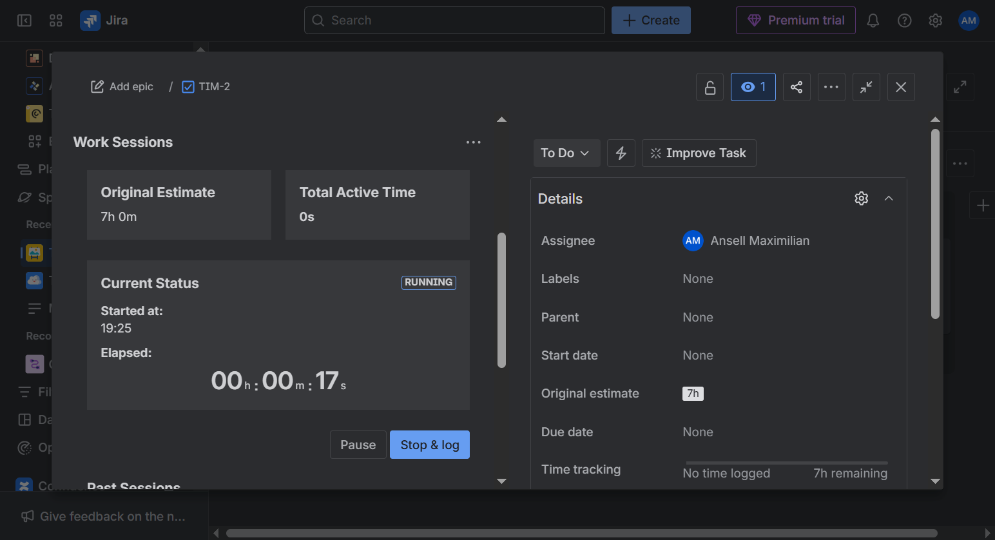Click the time tracking progress bar

pos(786,463)
